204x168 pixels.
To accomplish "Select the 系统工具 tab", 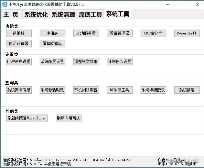I will [x=118, y=14].
